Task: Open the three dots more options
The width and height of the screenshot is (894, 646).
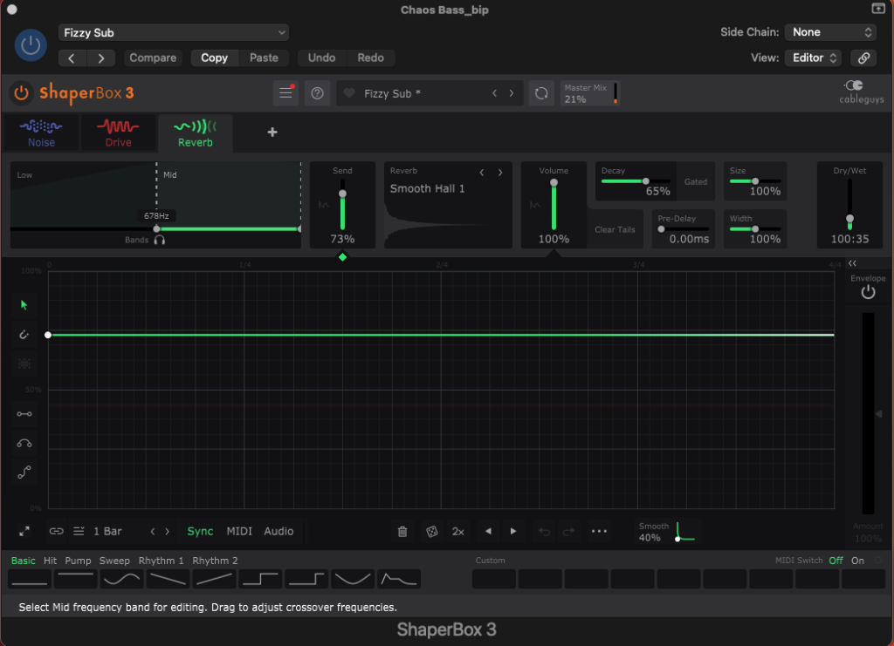Action: click(599, 531)
